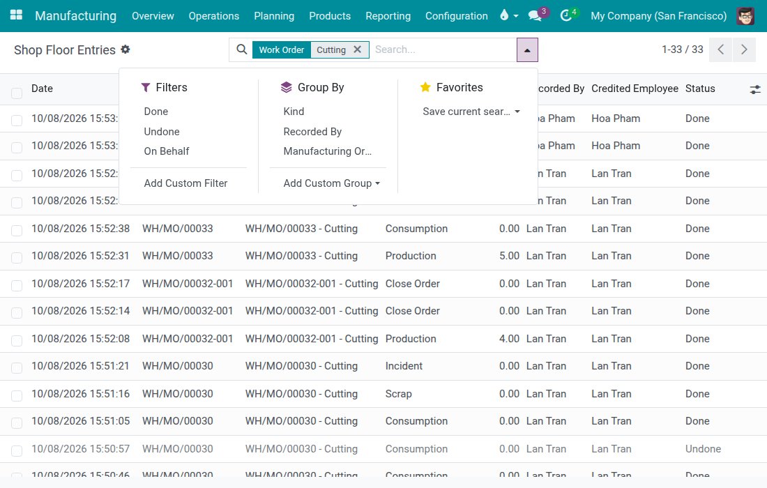
Task: Check the row dated 10/08/2026 15:52:17
Action: 17,286
